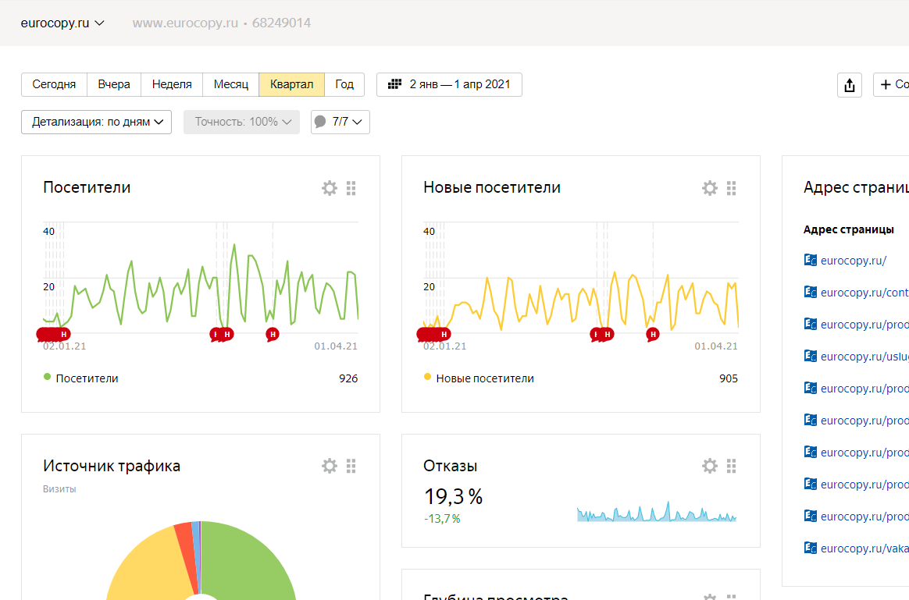Image resolution: width=909 pixels, height=600 pixels.
Task: Open the eurocopy.ru/ page link
Action: 854,261
